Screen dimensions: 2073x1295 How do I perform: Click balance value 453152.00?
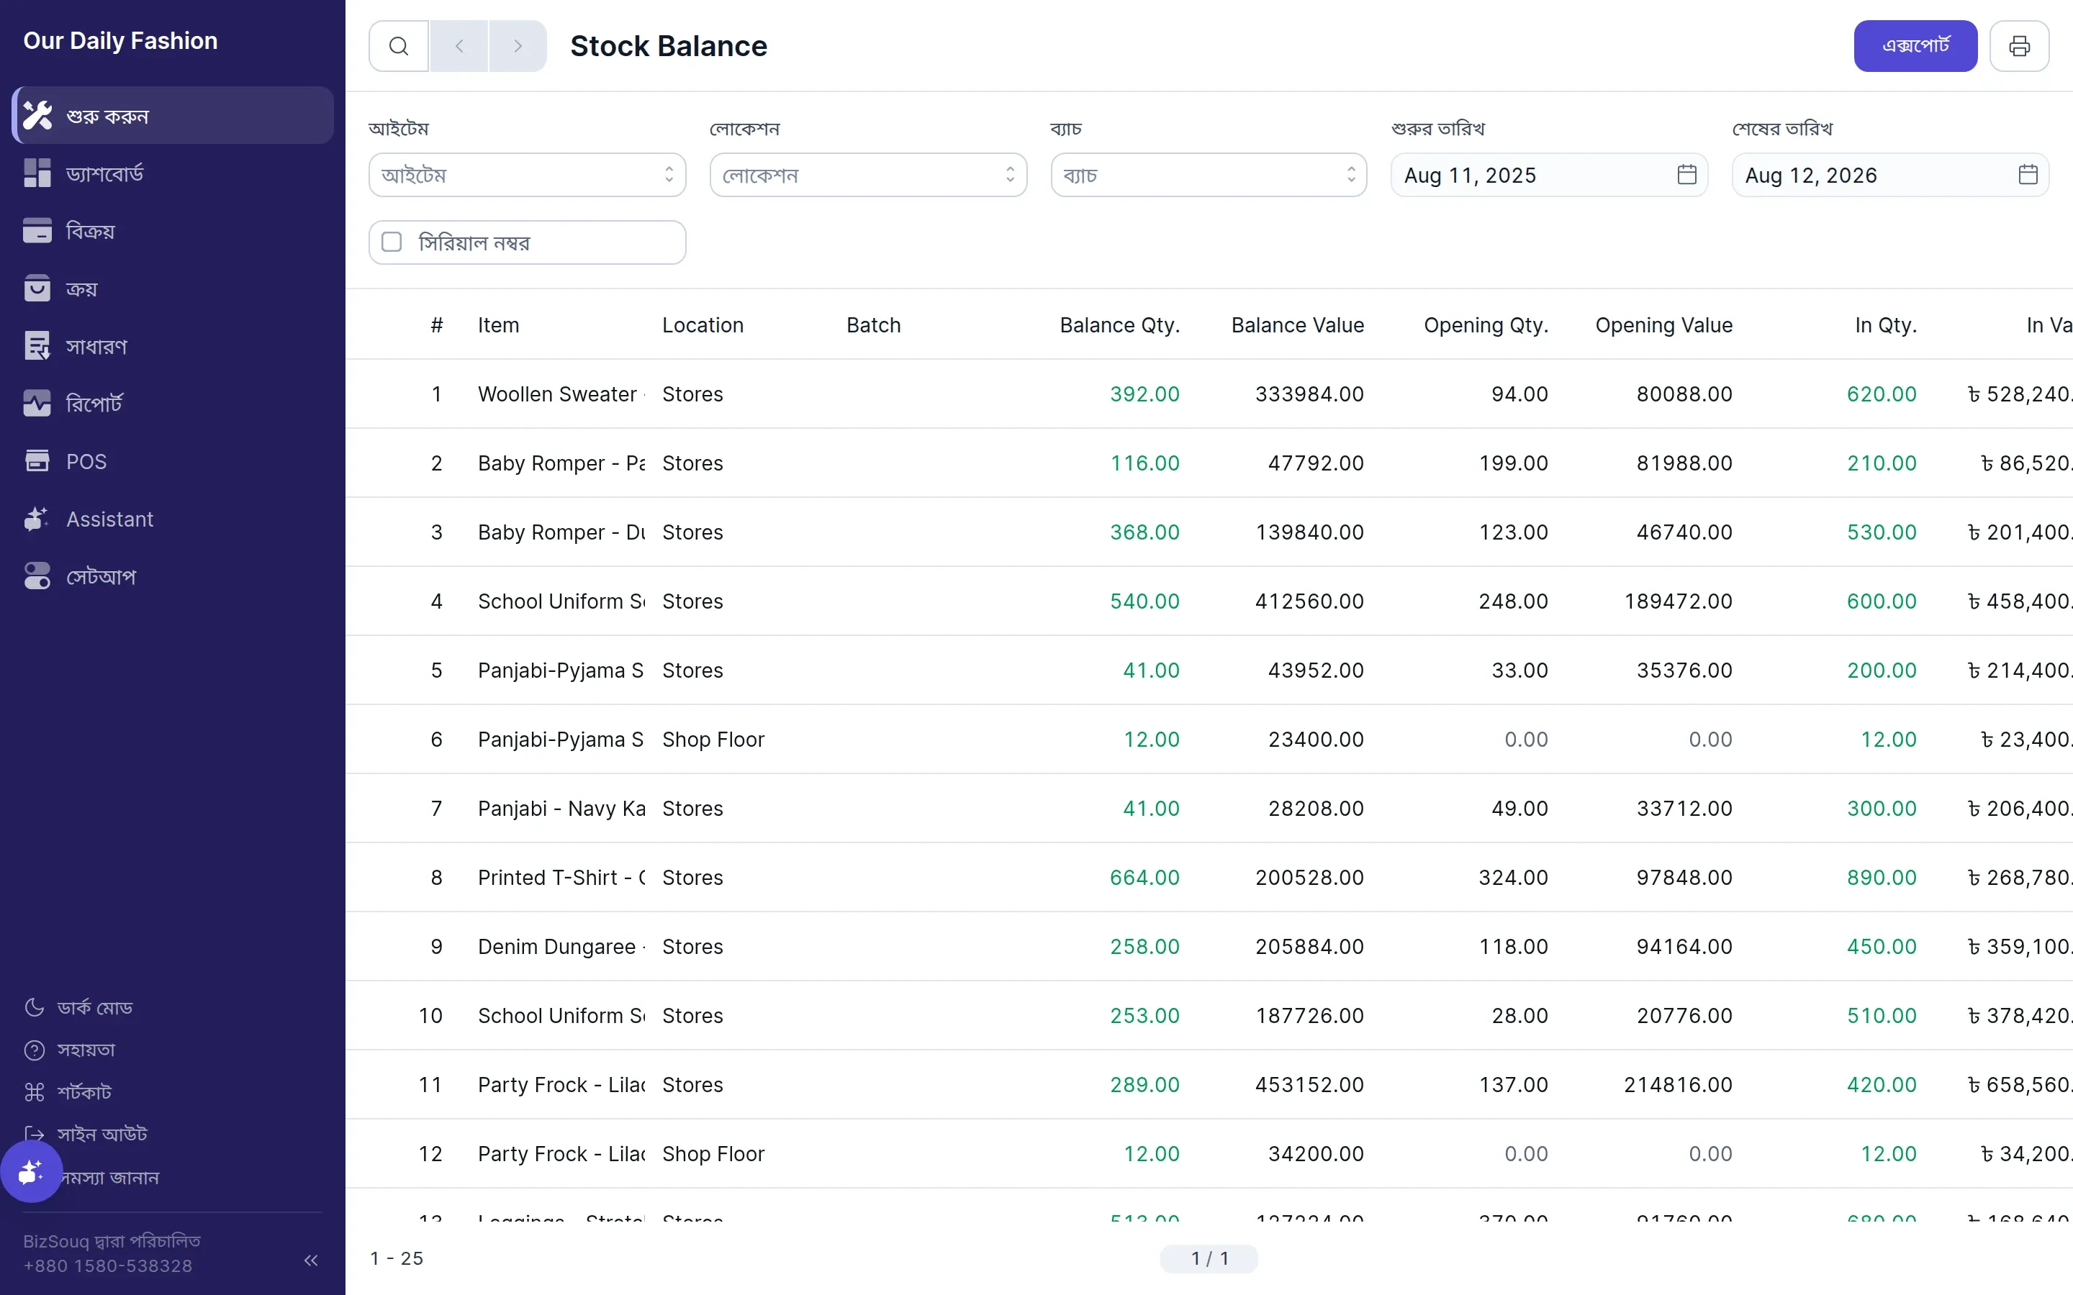point(1309,1084)
